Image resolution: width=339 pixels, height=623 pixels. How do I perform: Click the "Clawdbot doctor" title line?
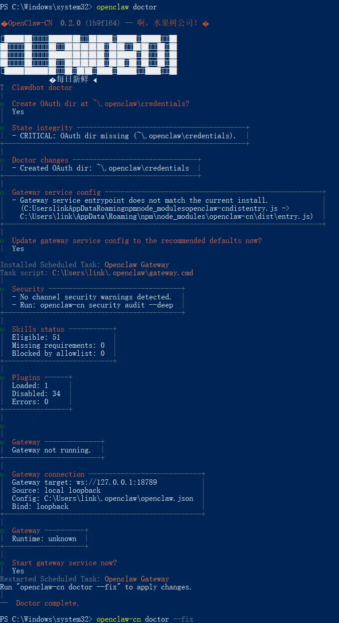click(x=42, y=88)
